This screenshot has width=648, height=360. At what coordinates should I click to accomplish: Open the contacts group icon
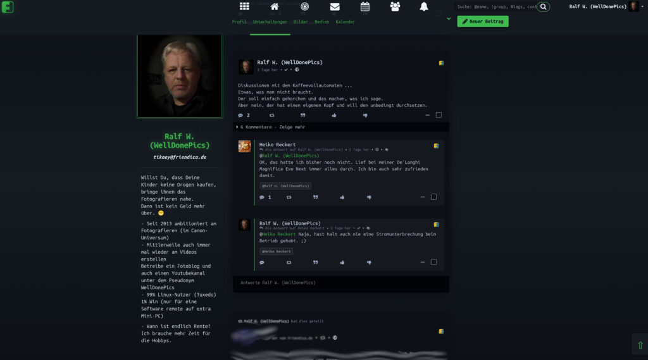[x=395, y=6]
